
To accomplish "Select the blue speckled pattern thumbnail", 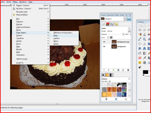I will click(119, 94).
